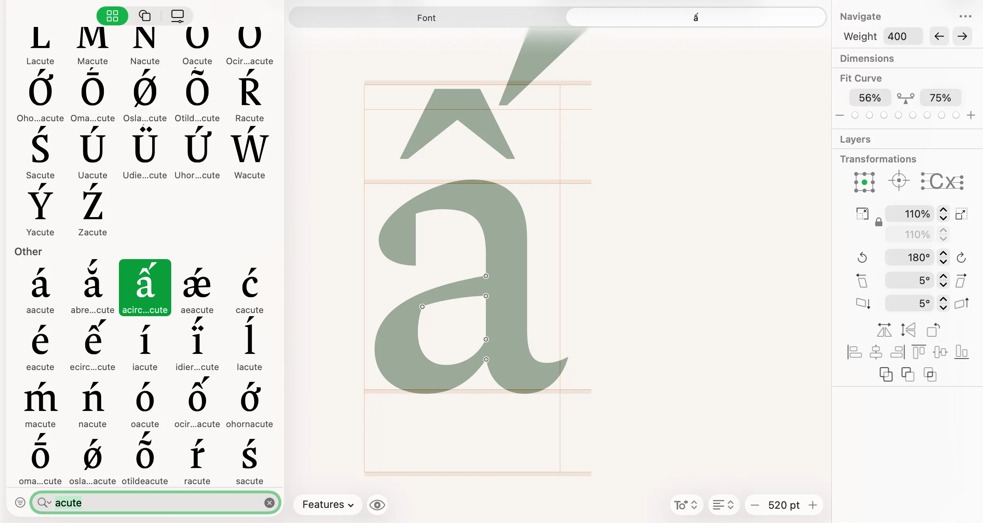This screenshot has height=523, width=983.
Task: Open the Font tab
Action: coord(426,18)
